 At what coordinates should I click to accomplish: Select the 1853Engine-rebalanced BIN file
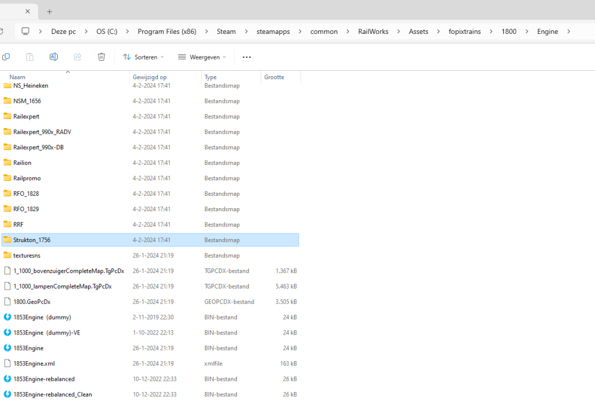43,379
